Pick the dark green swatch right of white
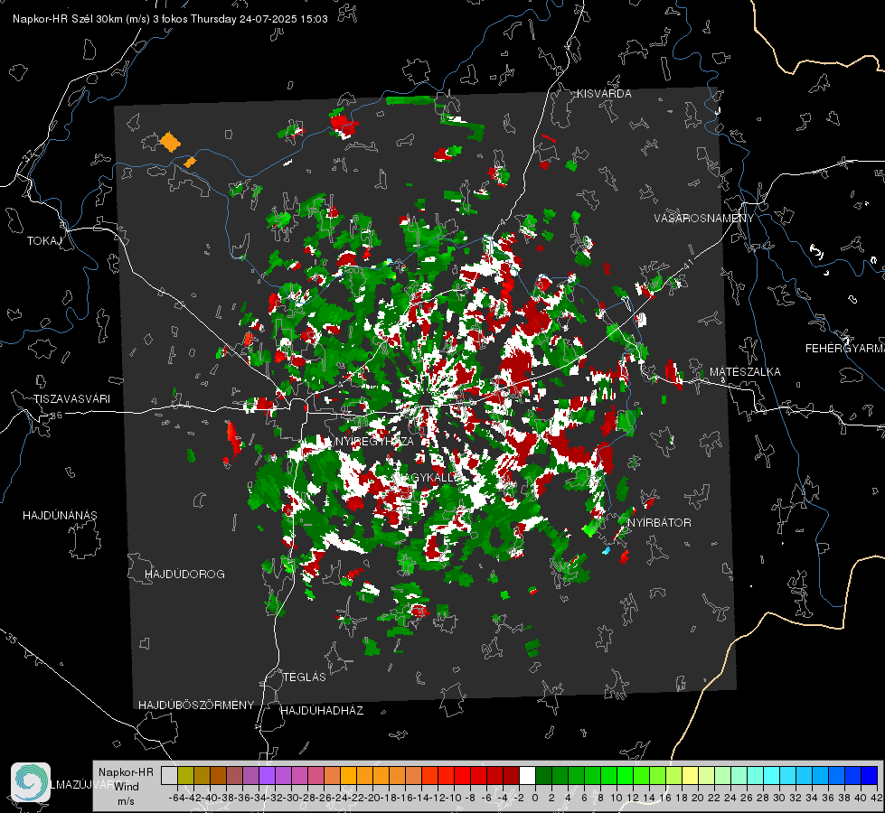 (543, 775)
